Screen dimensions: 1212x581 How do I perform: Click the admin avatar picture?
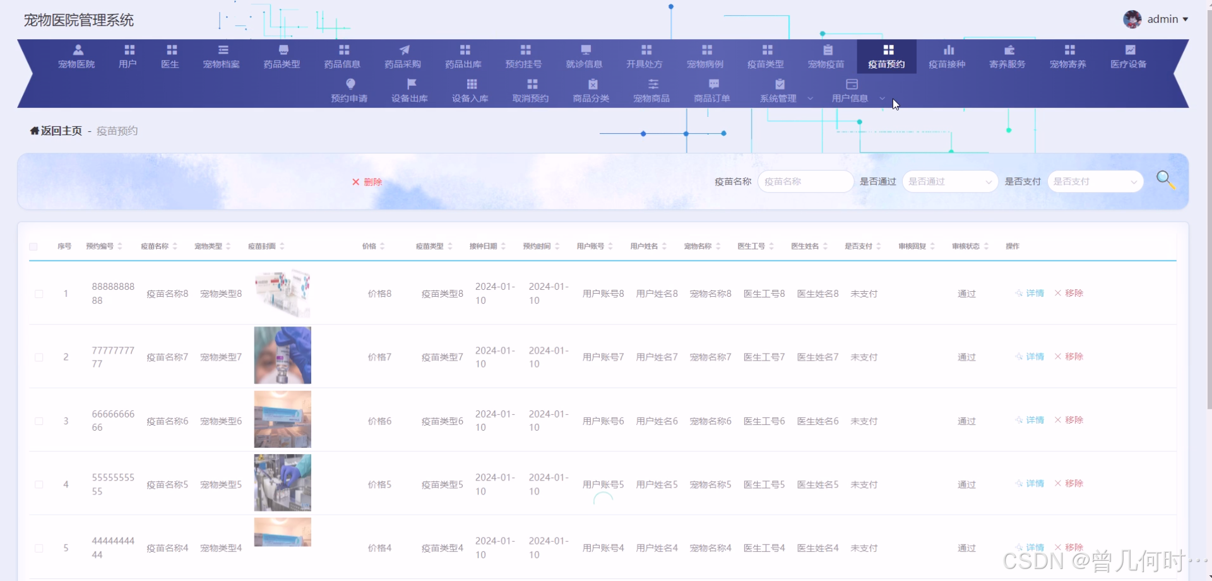pyautogui.click(x=1132, y=19)
